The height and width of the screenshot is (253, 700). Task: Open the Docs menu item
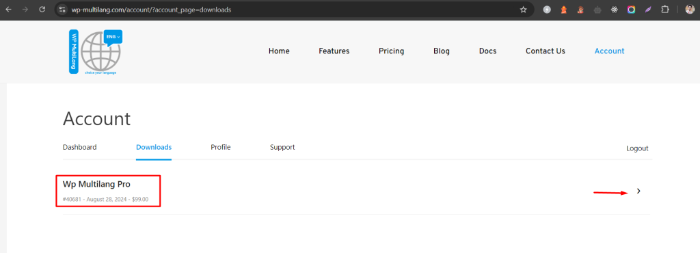coord(487,51)
